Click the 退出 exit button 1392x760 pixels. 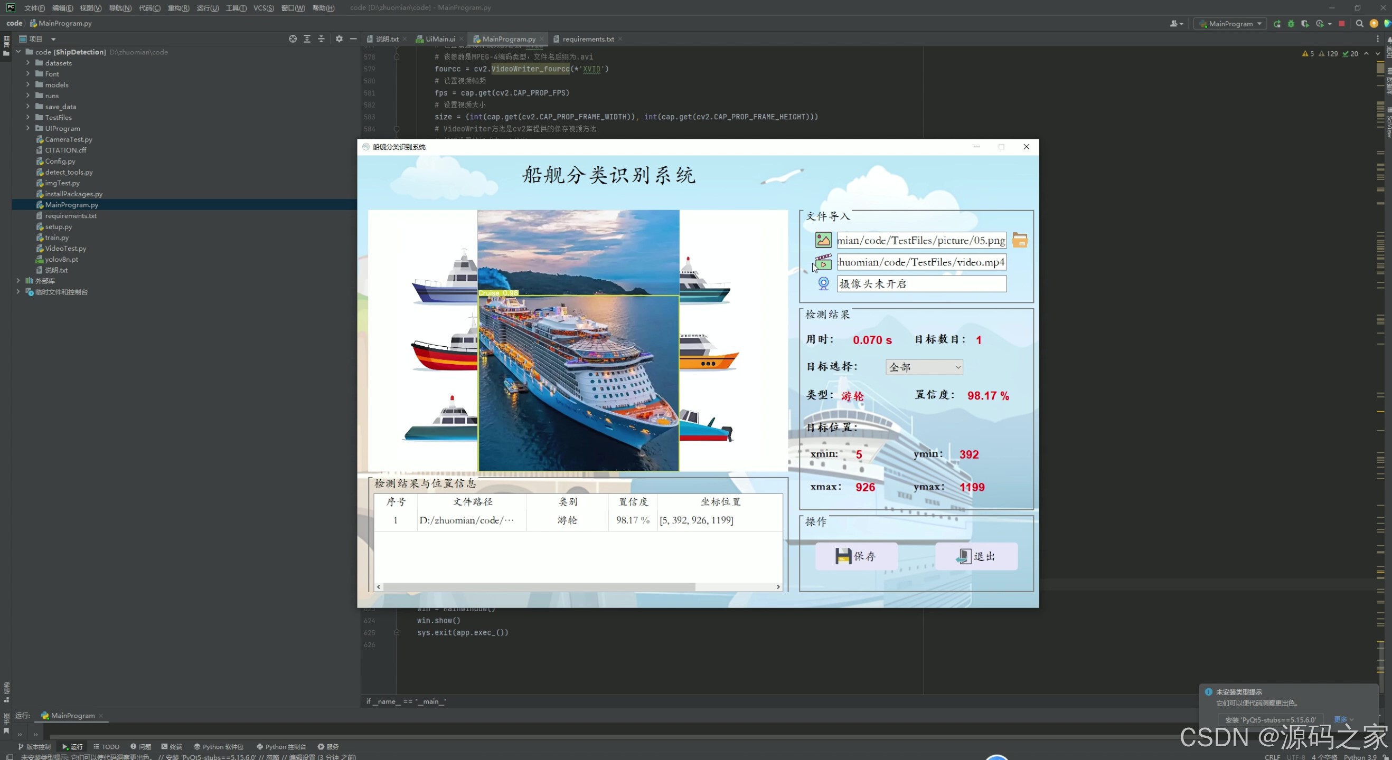point(976,556)
